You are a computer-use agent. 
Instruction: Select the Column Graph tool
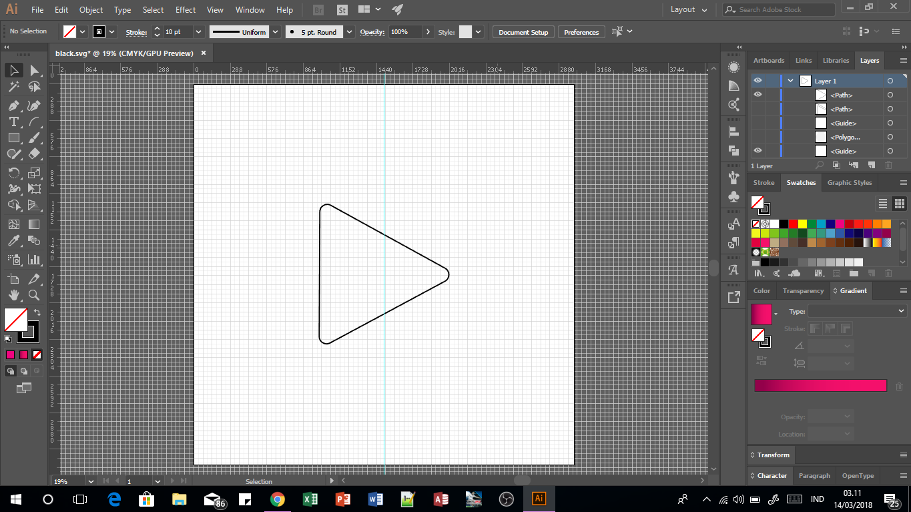click(34, 259)
